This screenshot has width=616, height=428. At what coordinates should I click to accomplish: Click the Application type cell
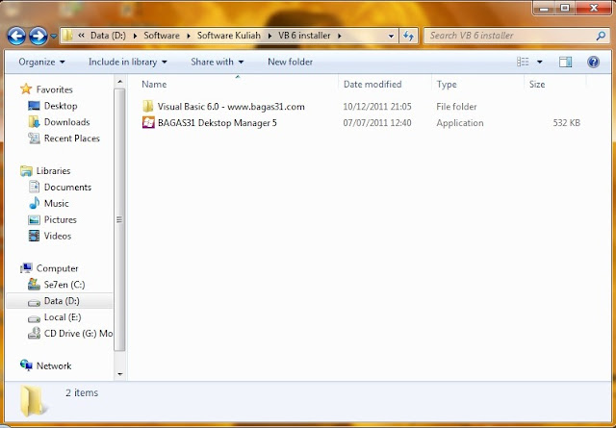(x=460, y=123)
